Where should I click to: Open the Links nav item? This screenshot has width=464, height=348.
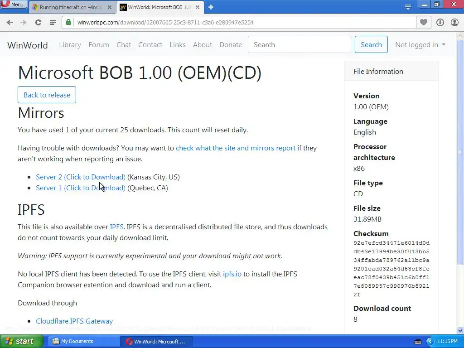click(x=178, y=45)
